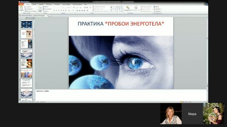The width and height of the screenshot is (227, 127).
Task: Click the blonde woman participant video tile
Action: point(171,114)
